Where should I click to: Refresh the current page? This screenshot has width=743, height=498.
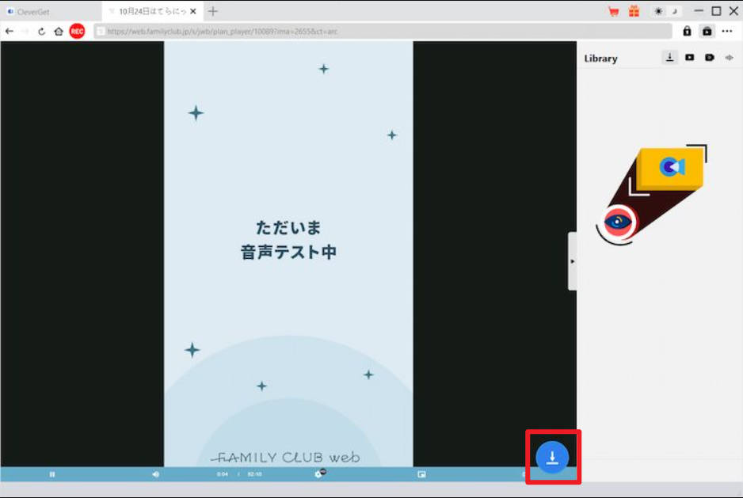[41, 31]
